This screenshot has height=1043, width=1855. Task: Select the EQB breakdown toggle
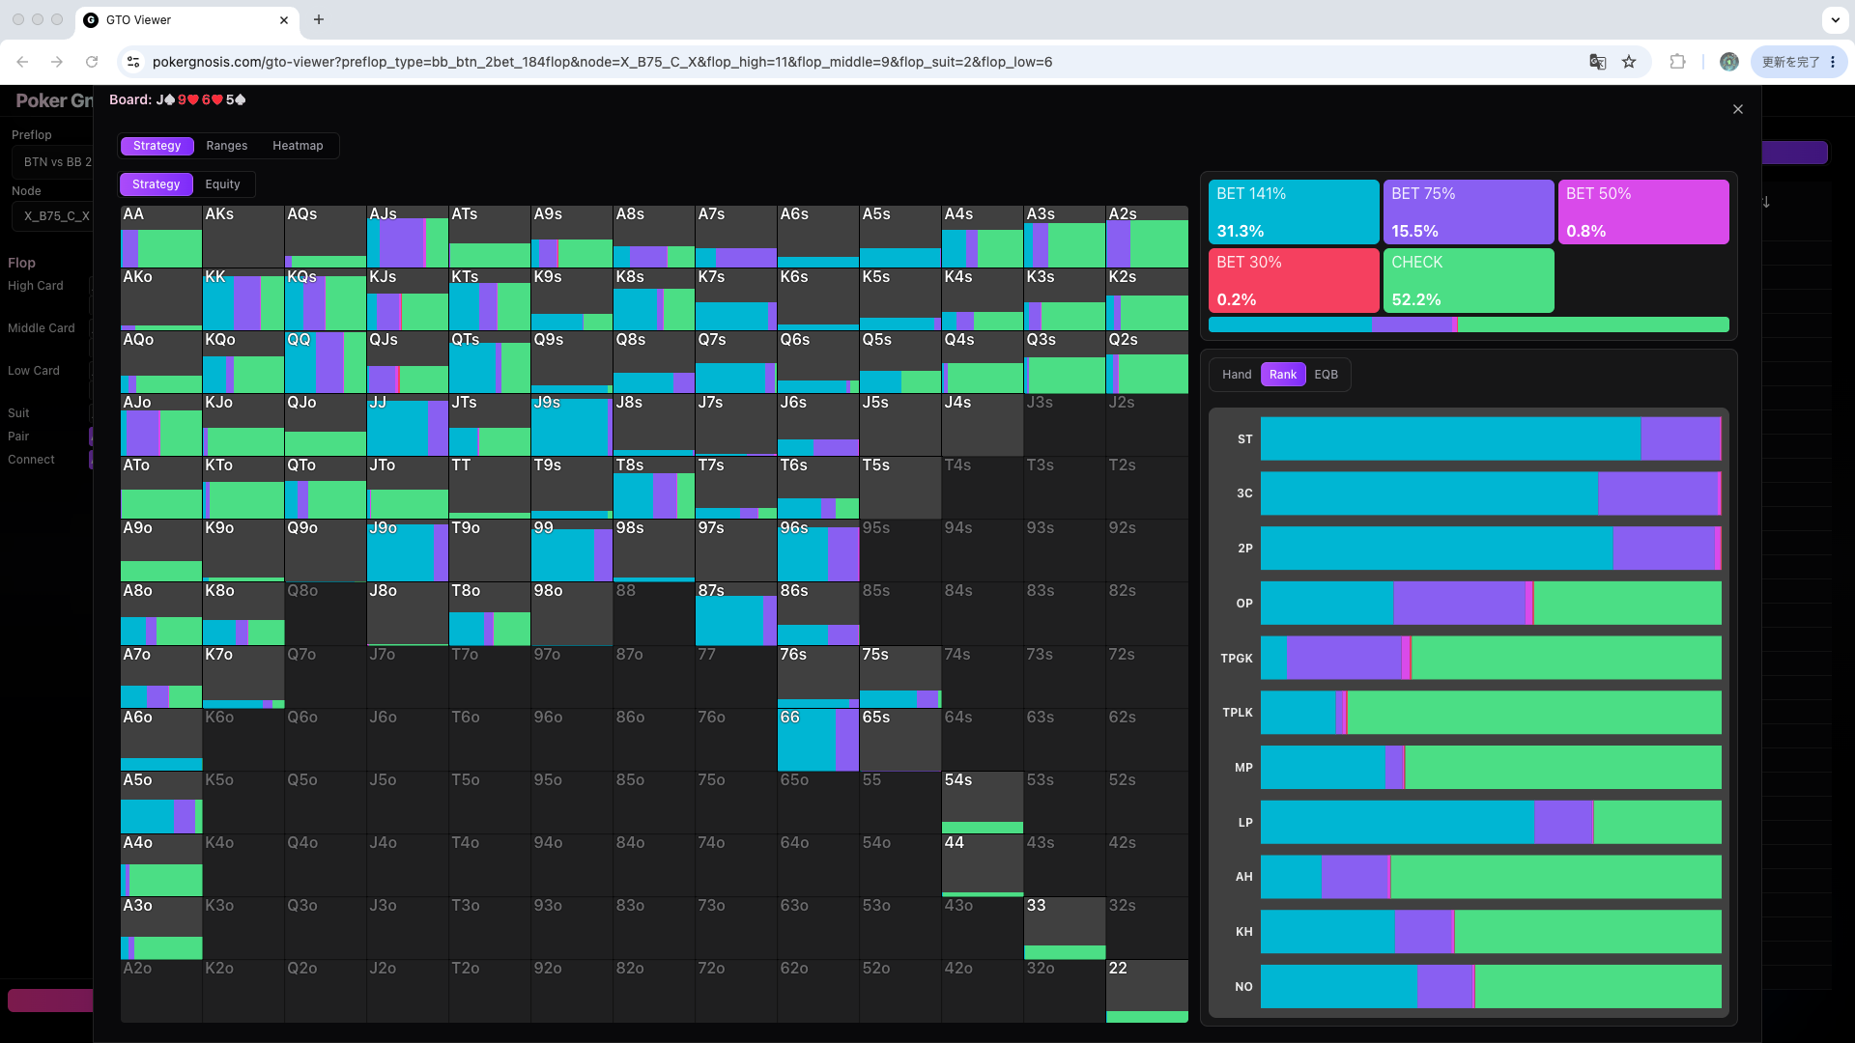[x=1326, y=375]
